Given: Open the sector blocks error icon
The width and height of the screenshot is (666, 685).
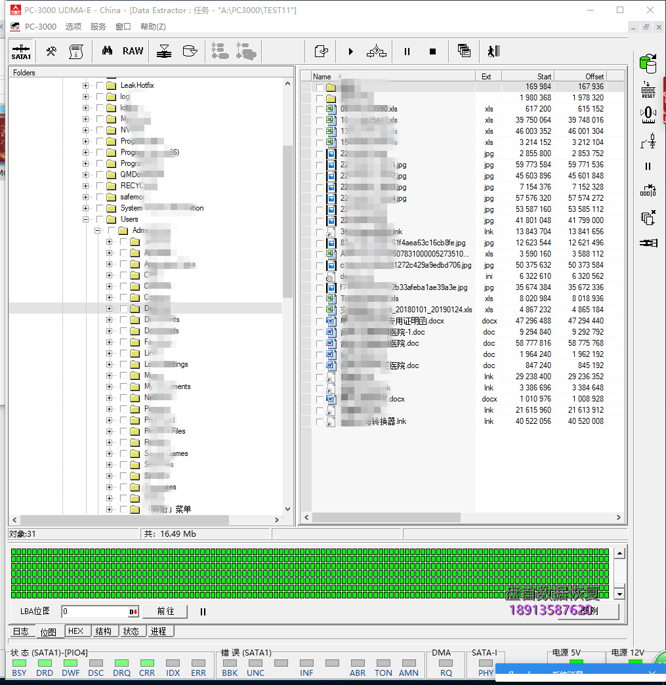Looking at the screenshot, I should point(648,190).
